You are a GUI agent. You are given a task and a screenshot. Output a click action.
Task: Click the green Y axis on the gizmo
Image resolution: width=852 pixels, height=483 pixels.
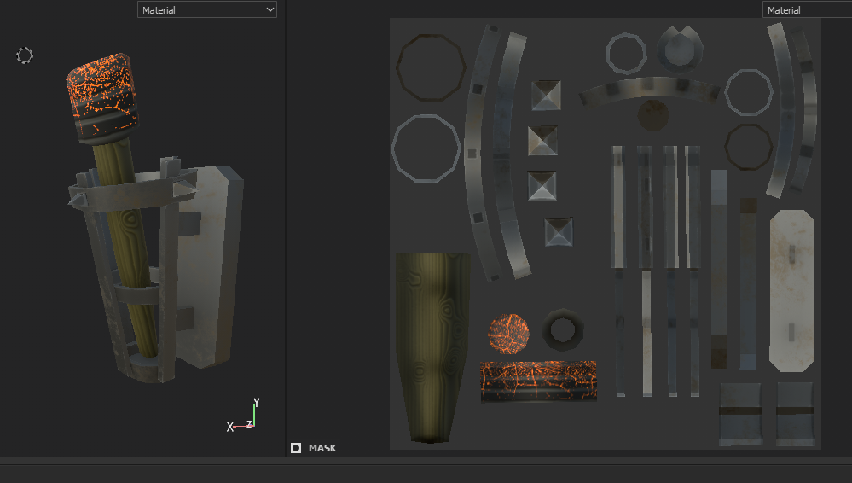pyautogui.click(x=255, y=410)
